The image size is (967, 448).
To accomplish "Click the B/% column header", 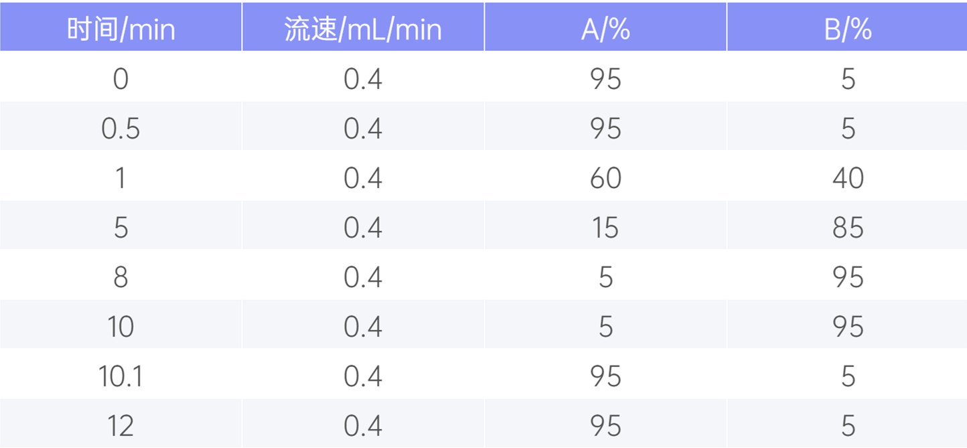I will click(x=848, y=29).
